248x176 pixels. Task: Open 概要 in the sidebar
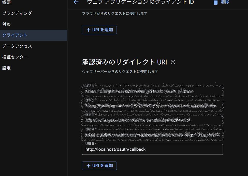click(7, 2)
